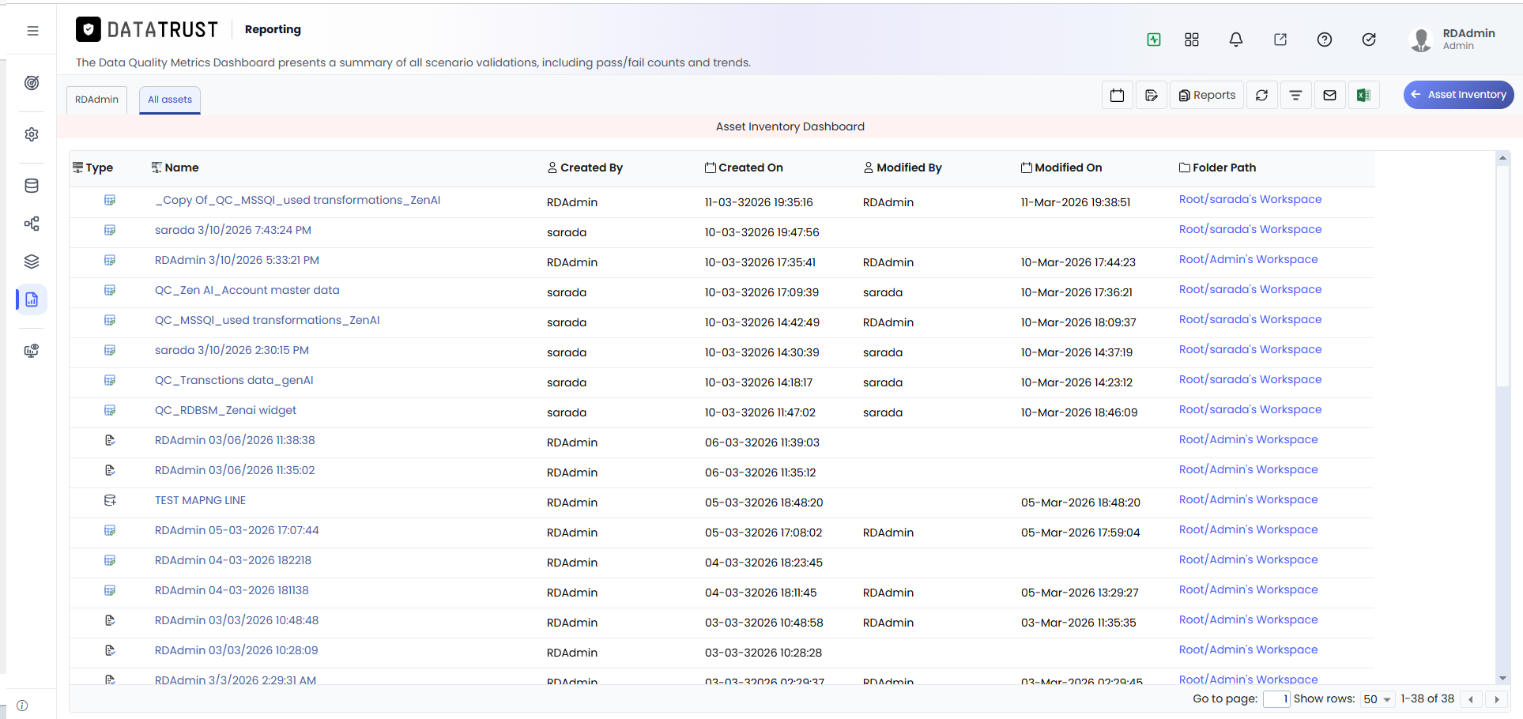Viewport: 1523px width, 719px height.
Task: Open the Reports button
Action: click(1207, 95)
